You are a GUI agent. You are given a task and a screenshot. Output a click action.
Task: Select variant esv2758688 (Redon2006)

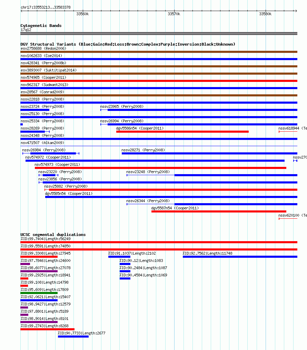(159, 52)
